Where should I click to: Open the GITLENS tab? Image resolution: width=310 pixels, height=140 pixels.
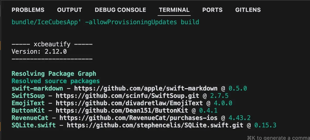tap(248, 10)
